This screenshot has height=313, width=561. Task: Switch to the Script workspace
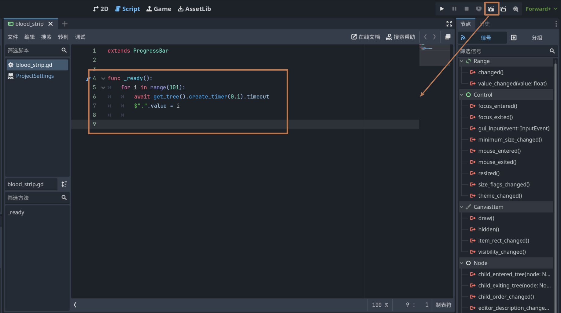[x=127, y=9]
